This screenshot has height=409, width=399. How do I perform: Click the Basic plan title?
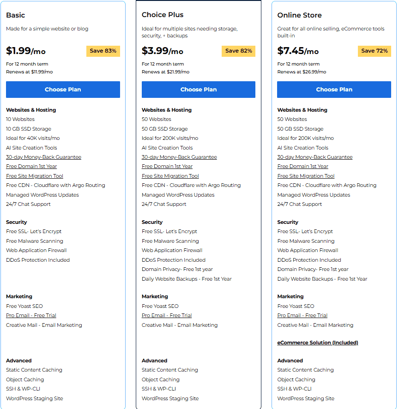[15, 15]
